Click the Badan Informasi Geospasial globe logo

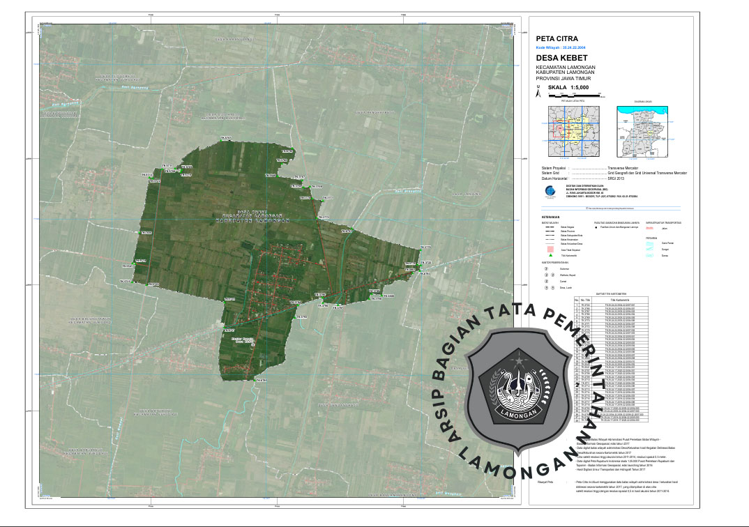pyautogui.click(x=550, y=192)
